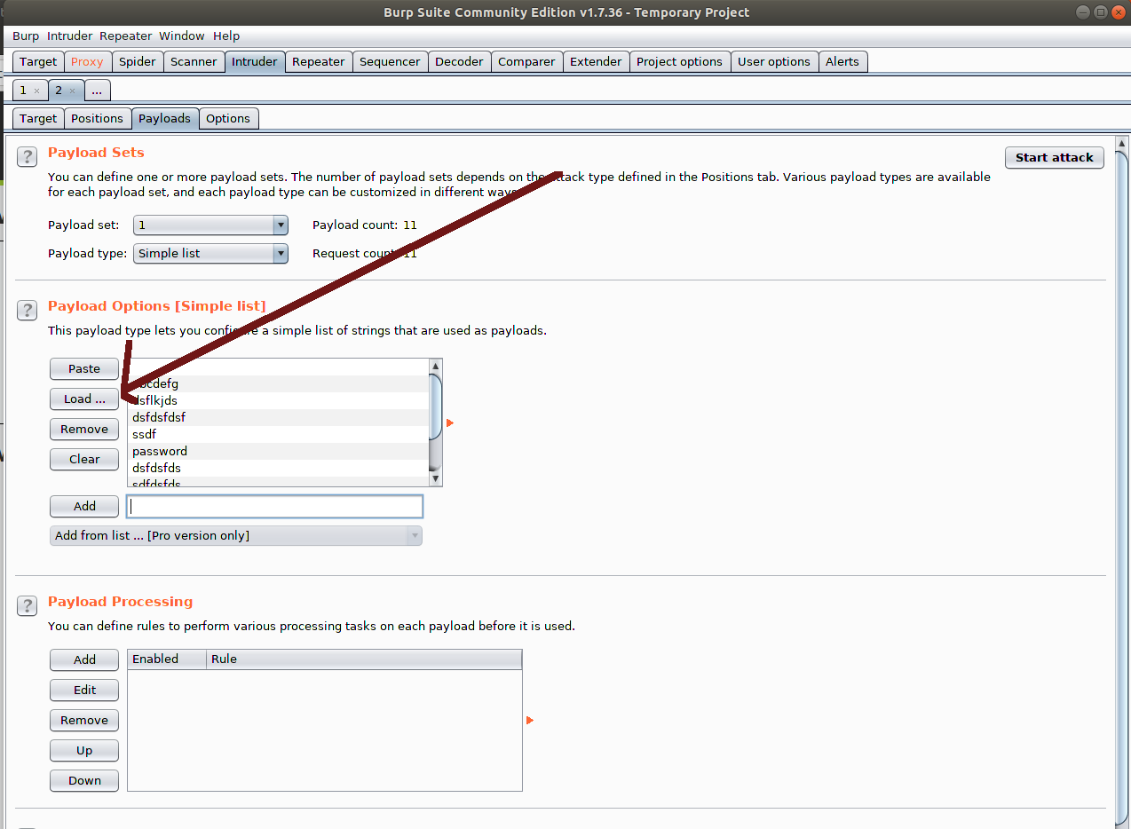This screenshot has height=829, width=1131.
Task: Open help for Payload Sets section
Action: (28, 156)
